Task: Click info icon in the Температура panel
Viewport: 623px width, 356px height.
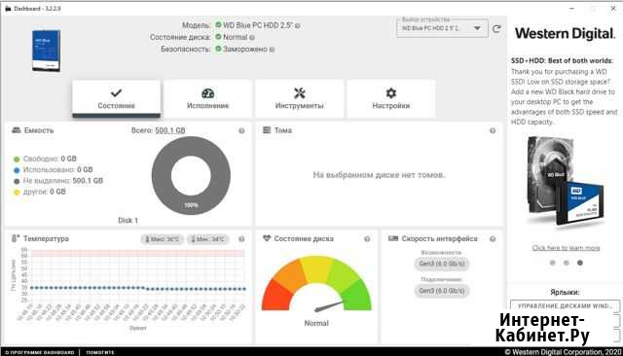Action: click(241, 239)
